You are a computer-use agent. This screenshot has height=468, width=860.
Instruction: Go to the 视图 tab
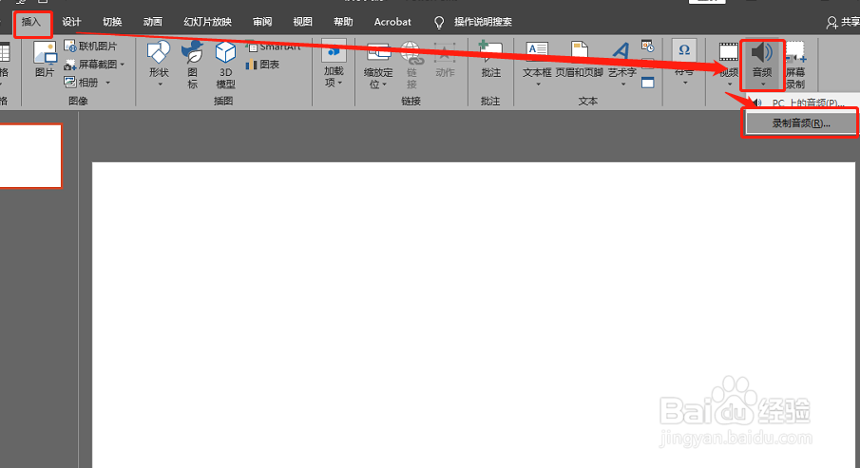pyautogui.click(x=302, y=22)
